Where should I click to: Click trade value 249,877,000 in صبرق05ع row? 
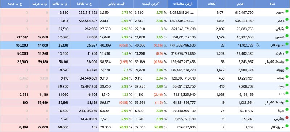coord(186,127)
